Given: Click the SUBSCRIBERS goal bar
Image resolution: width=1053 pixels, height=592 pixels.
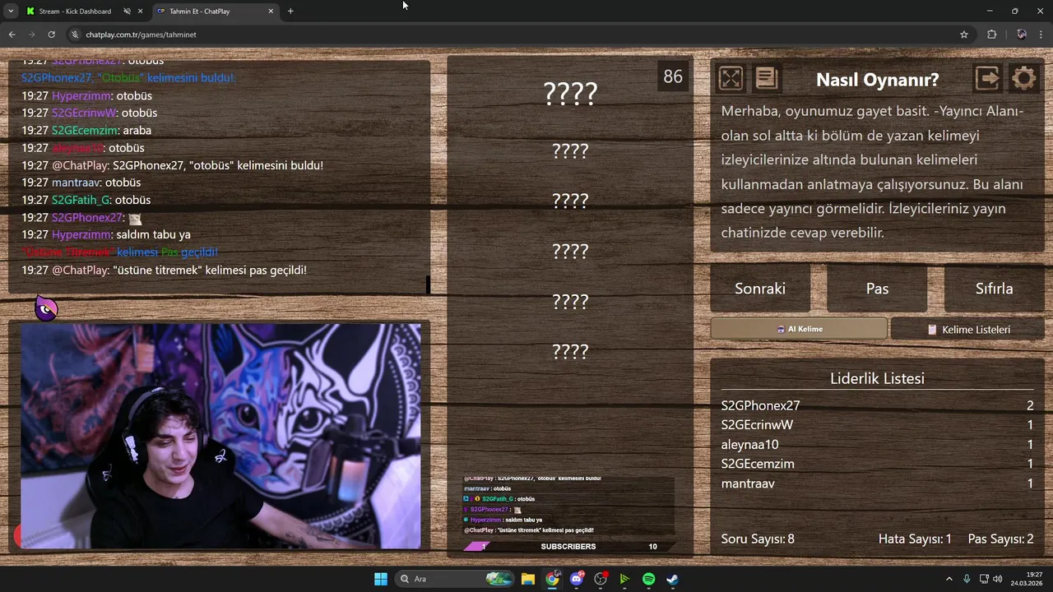Looking at the screenshot, I should point(568,546).
